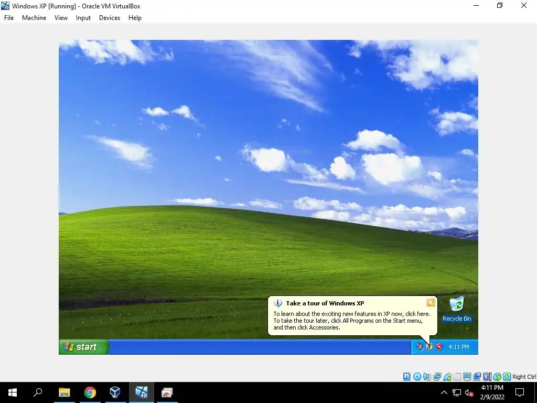This screenshot has width=537, height=403.
Task: Click the host network tray icon
Action: point(457,393)
